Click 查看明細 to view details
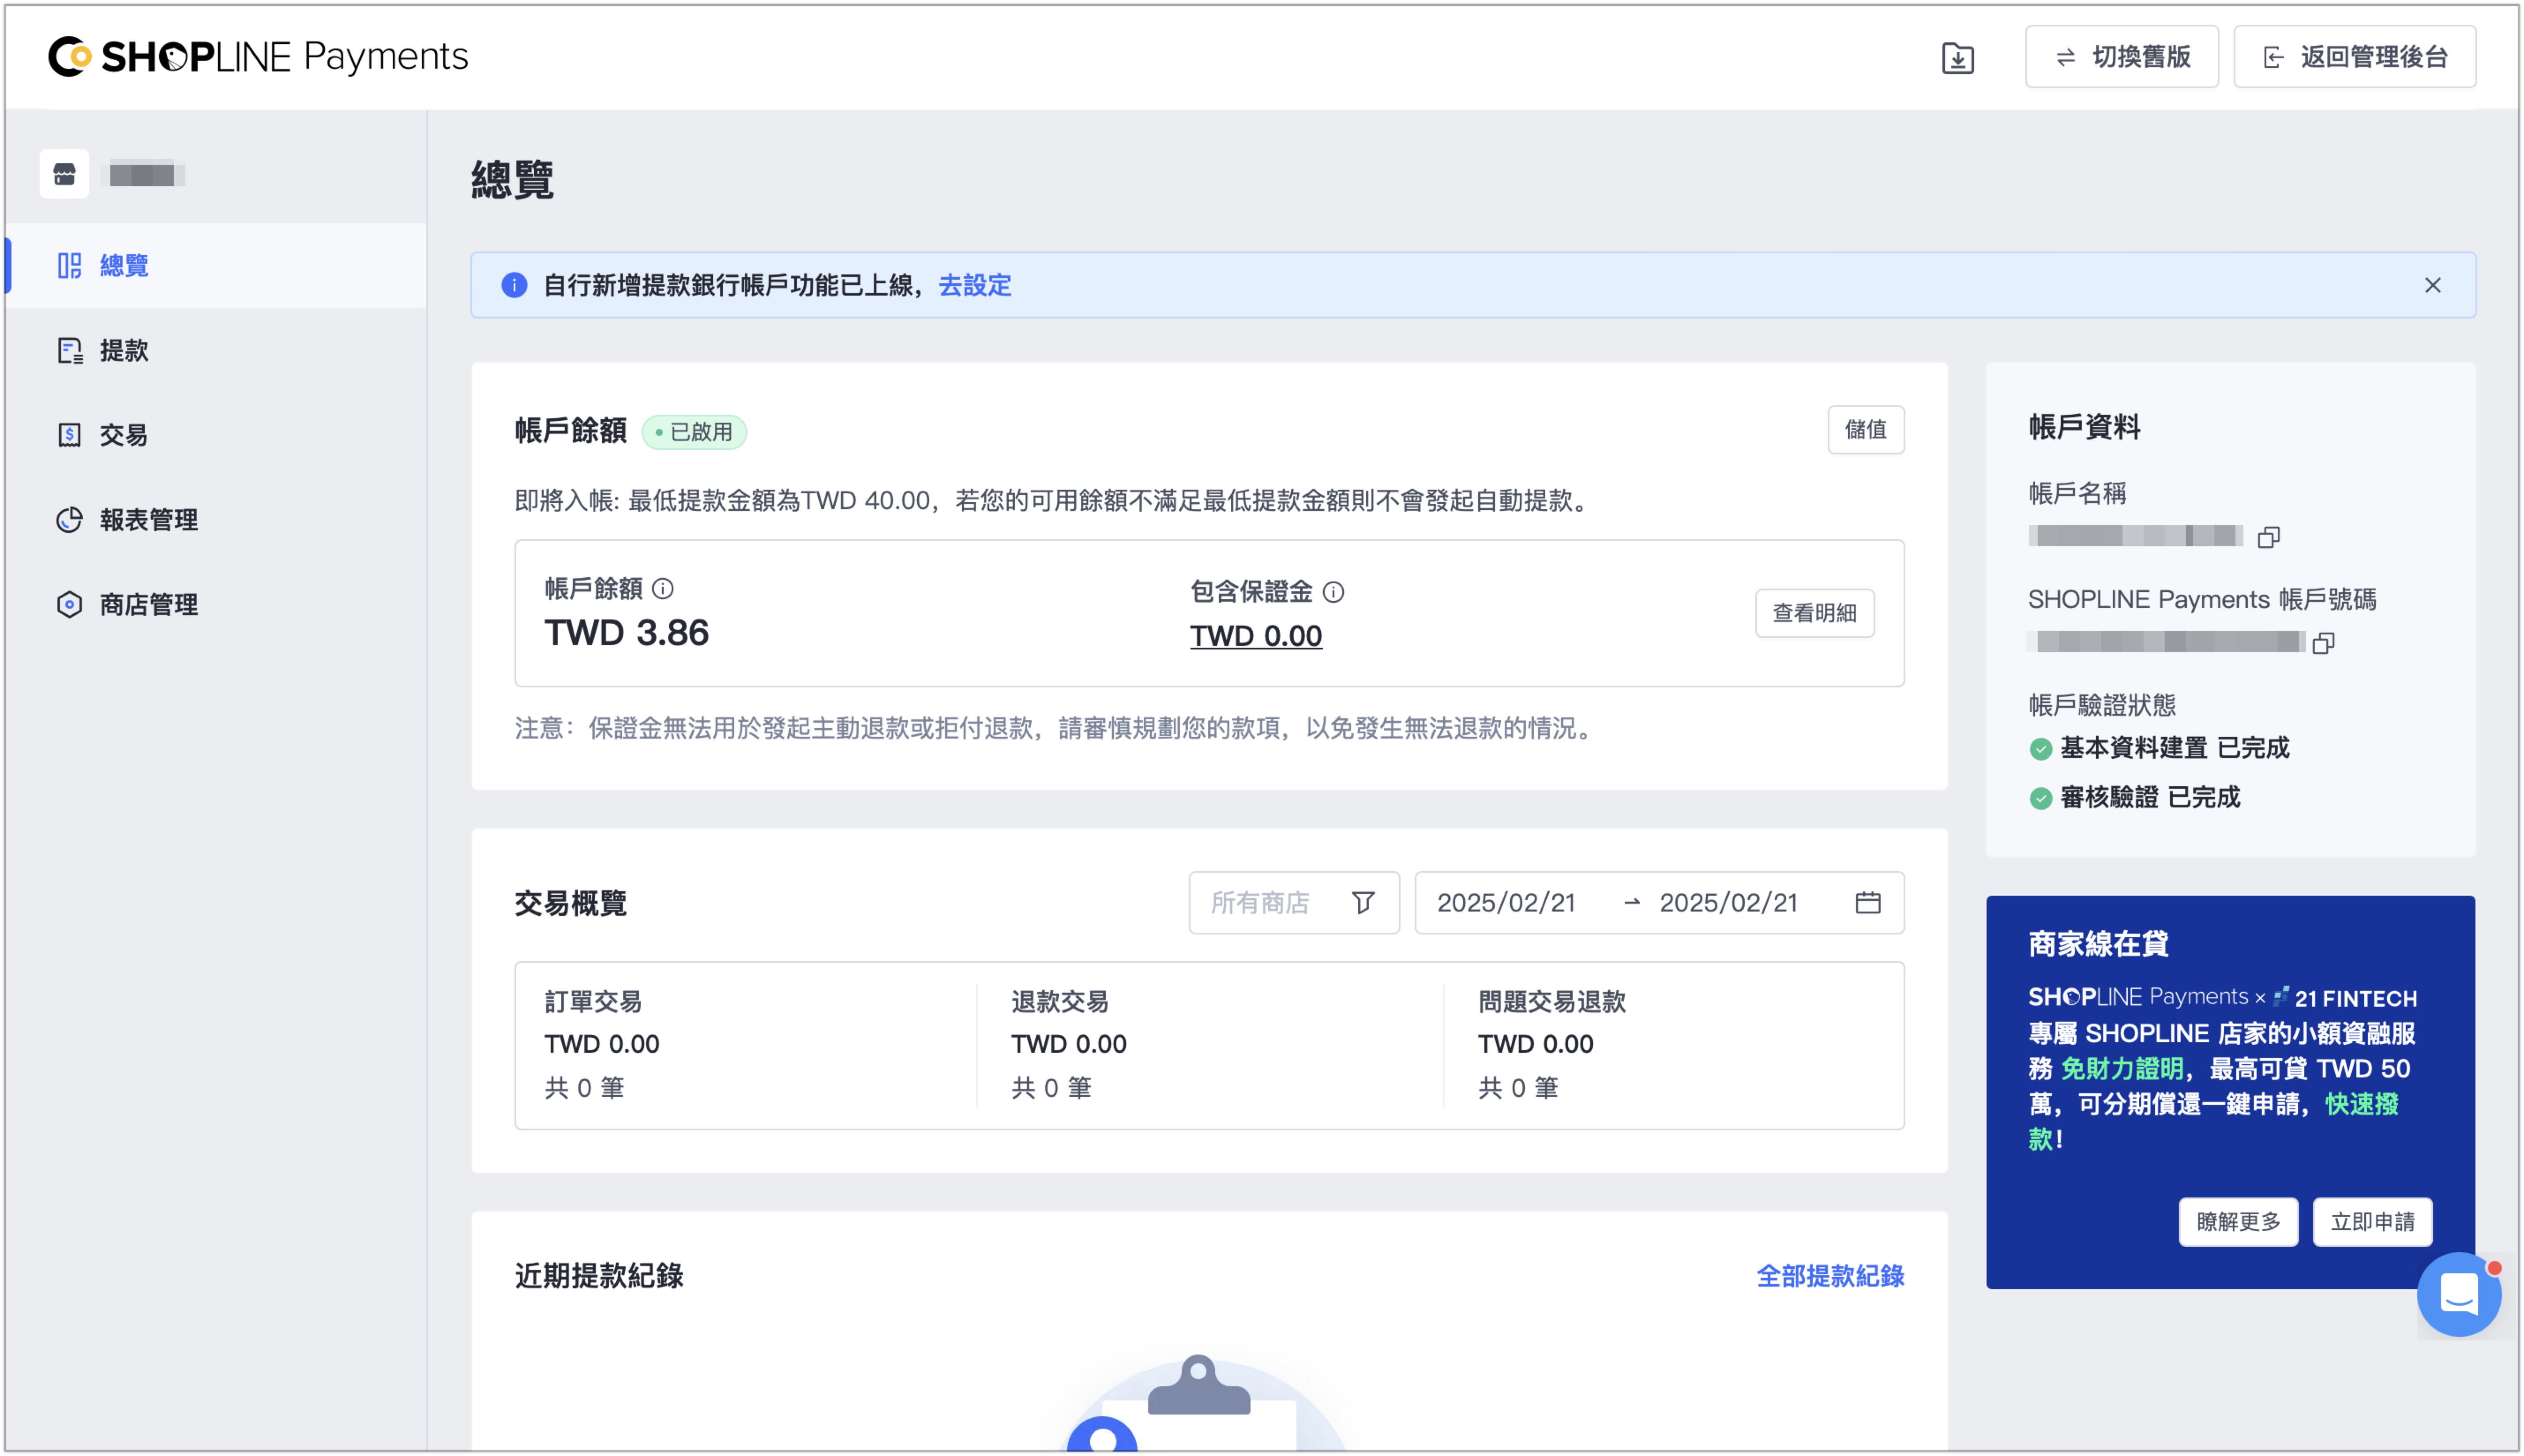The image size is (2524, 1456). 1814,613
